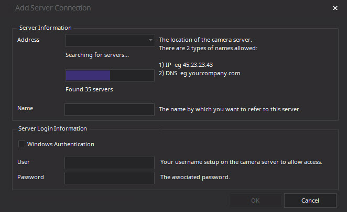The image size is (347, 212).
Task: Focus the Name input field
Action: click(110, 110)
